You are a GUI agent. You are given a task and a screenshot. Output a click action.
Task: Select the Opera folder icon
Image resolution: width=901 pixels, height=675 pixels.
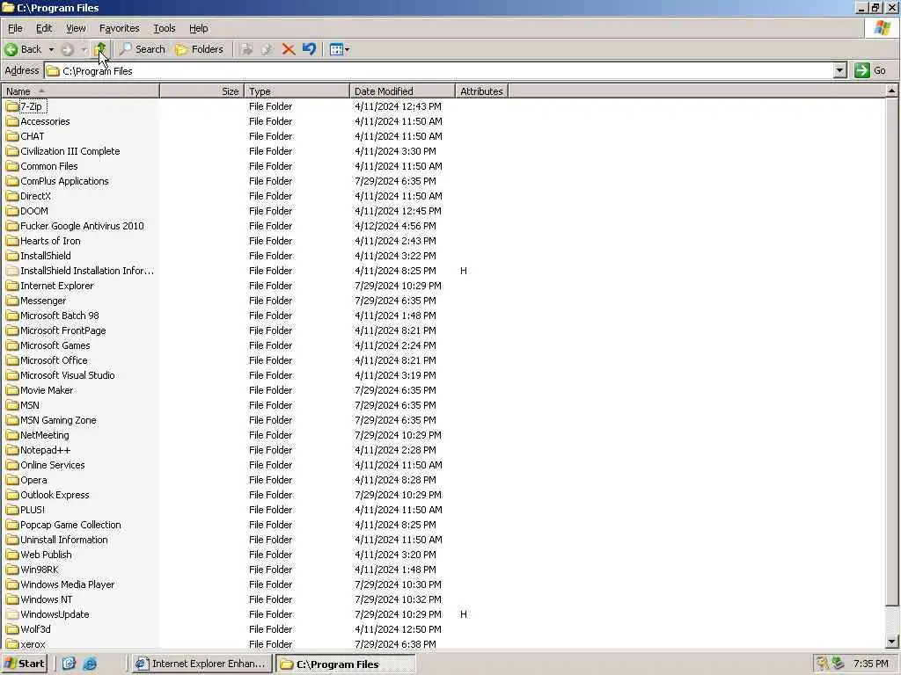[x=12, y=480]
